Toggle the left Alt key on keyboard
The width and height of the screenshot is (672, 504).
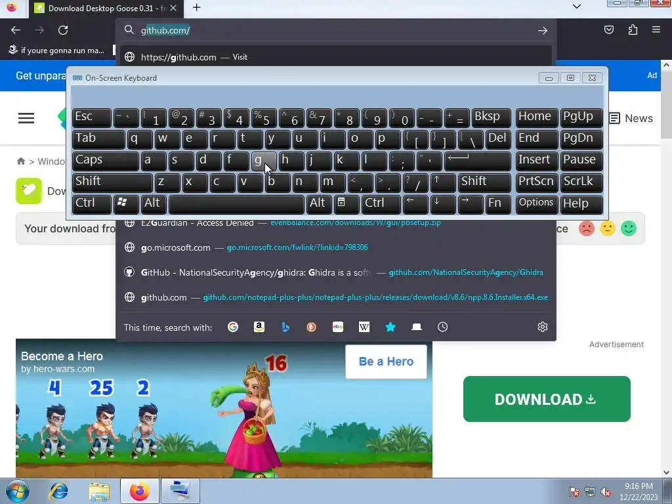(x=154, y=205)
